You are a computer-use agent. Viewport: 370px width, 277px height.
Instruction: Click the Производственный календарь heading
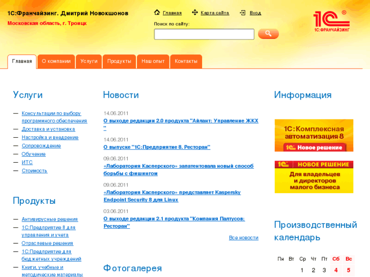pyautogui.click(x=316, y=231)
